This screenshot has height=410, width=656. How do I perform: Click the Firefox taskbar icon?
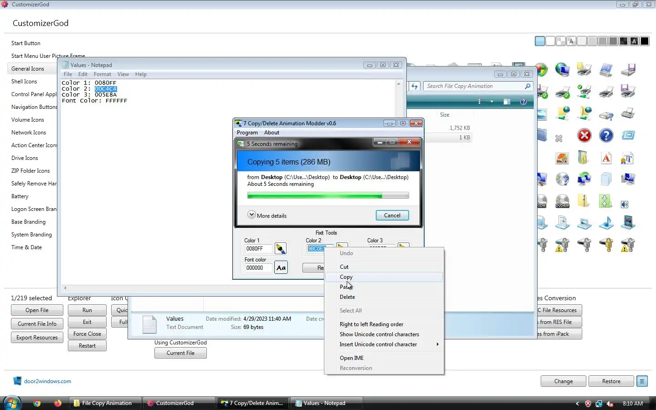[57, 403]
